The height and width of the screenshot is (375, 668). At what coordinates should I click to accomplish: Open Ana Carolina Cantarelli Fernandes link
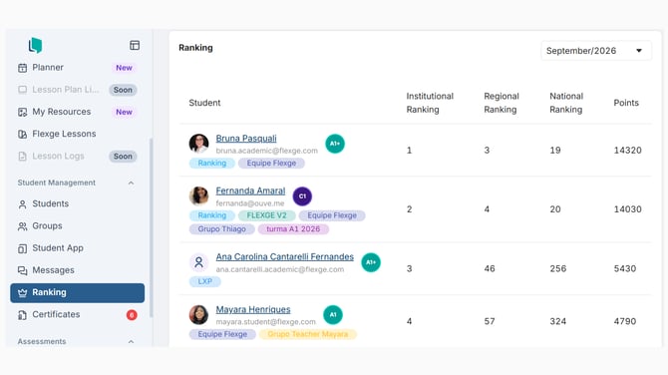pyautogui.click(x=284, y=256)
